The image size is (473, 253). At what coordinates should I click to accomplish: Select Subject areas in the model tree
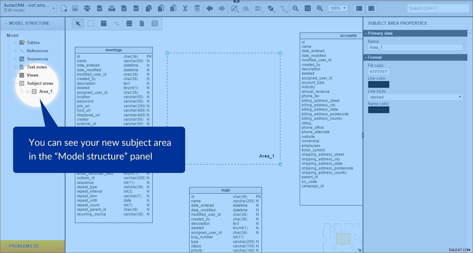[40, 83]
